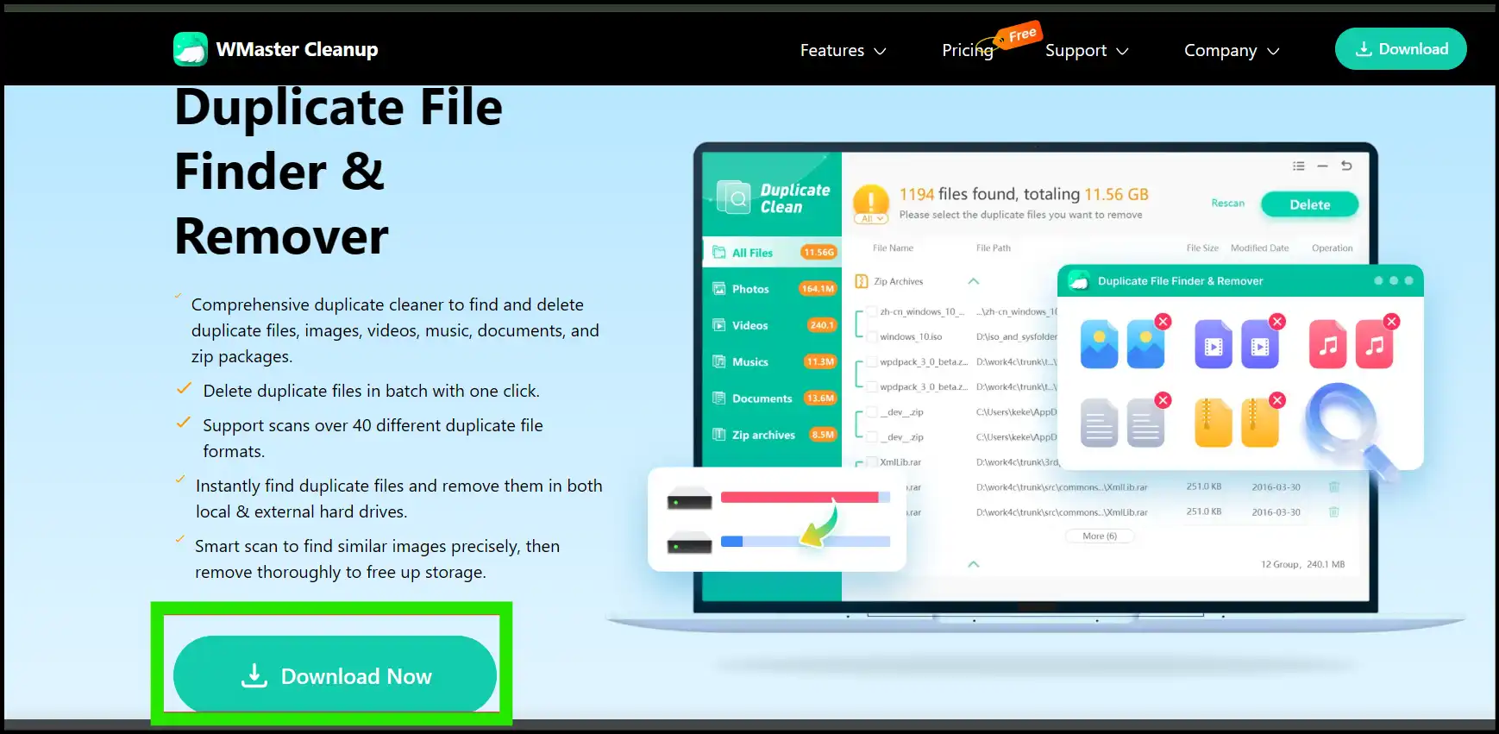Select Photos category in sidebar
The image size is (1499, 734).
(x=772, y=289)
